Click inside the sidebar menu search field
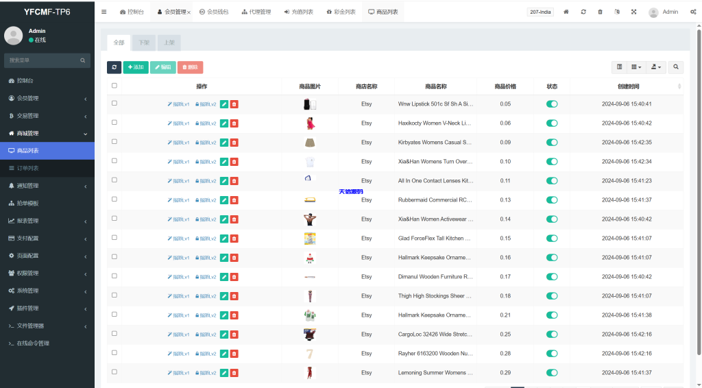This screenshot has height=388, width=702. tap(41, 60)
